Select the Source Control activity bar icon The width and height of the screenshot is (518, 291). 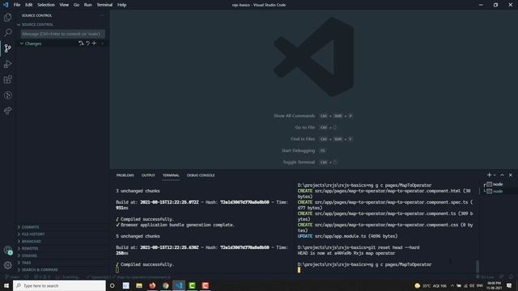tap(7, 48)
